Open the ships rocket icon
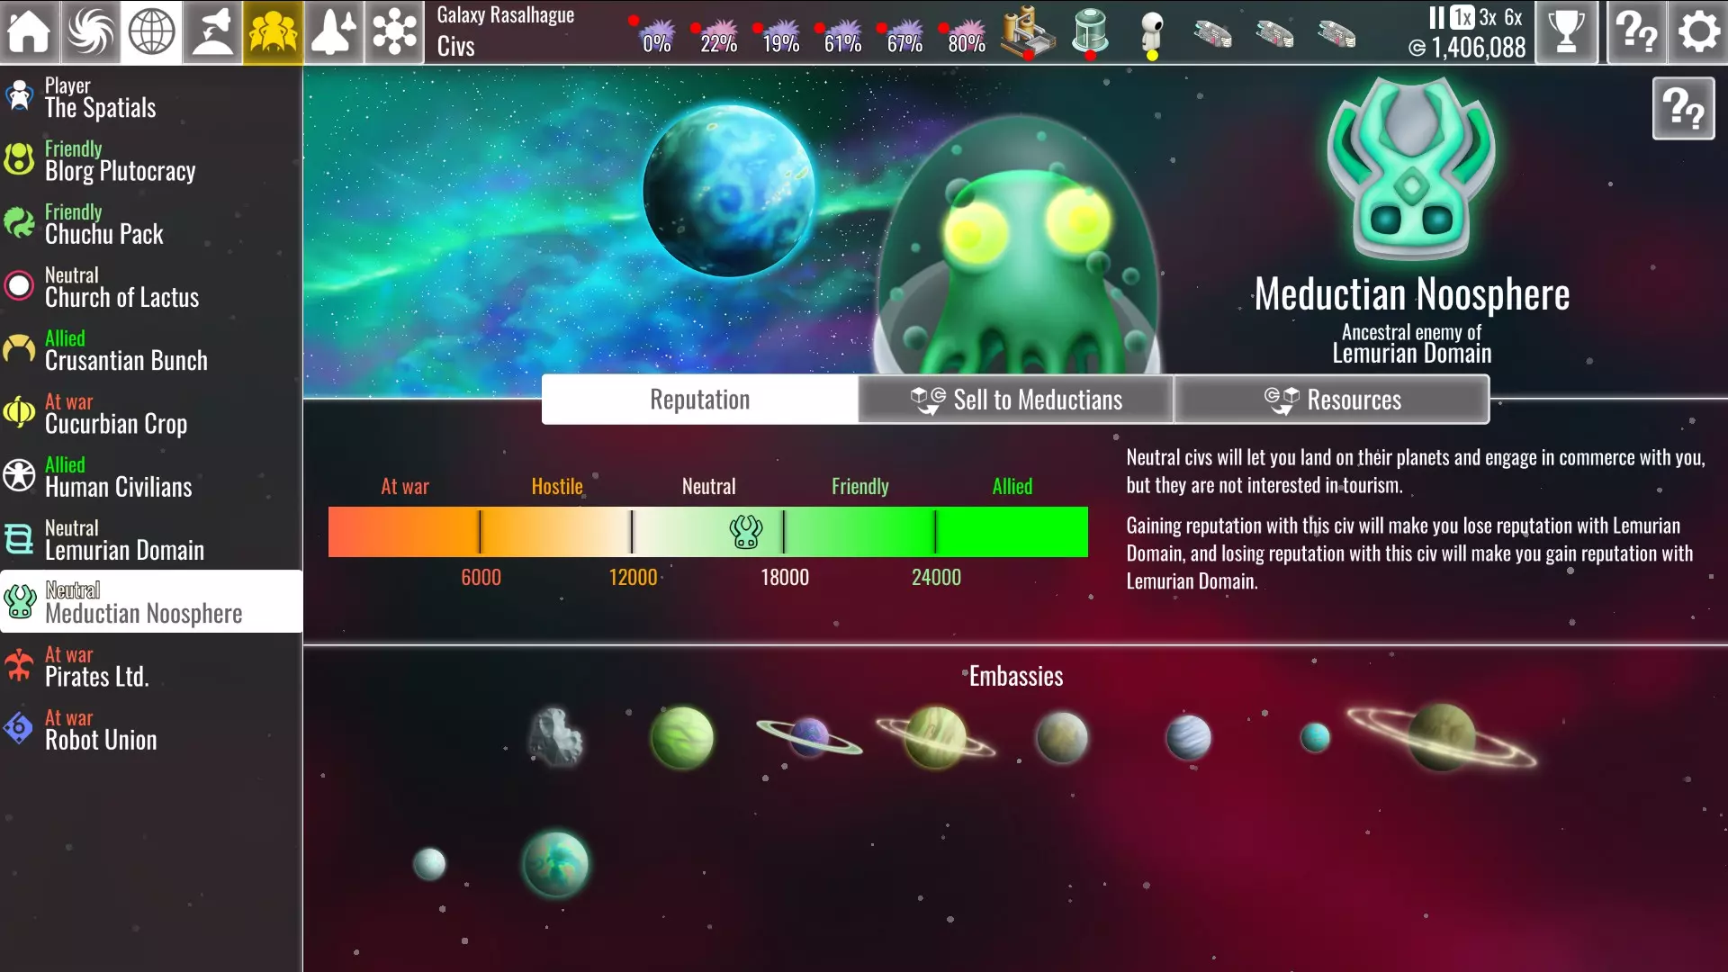This screenshot has height=972, width=1728. (x=334, y=32)
